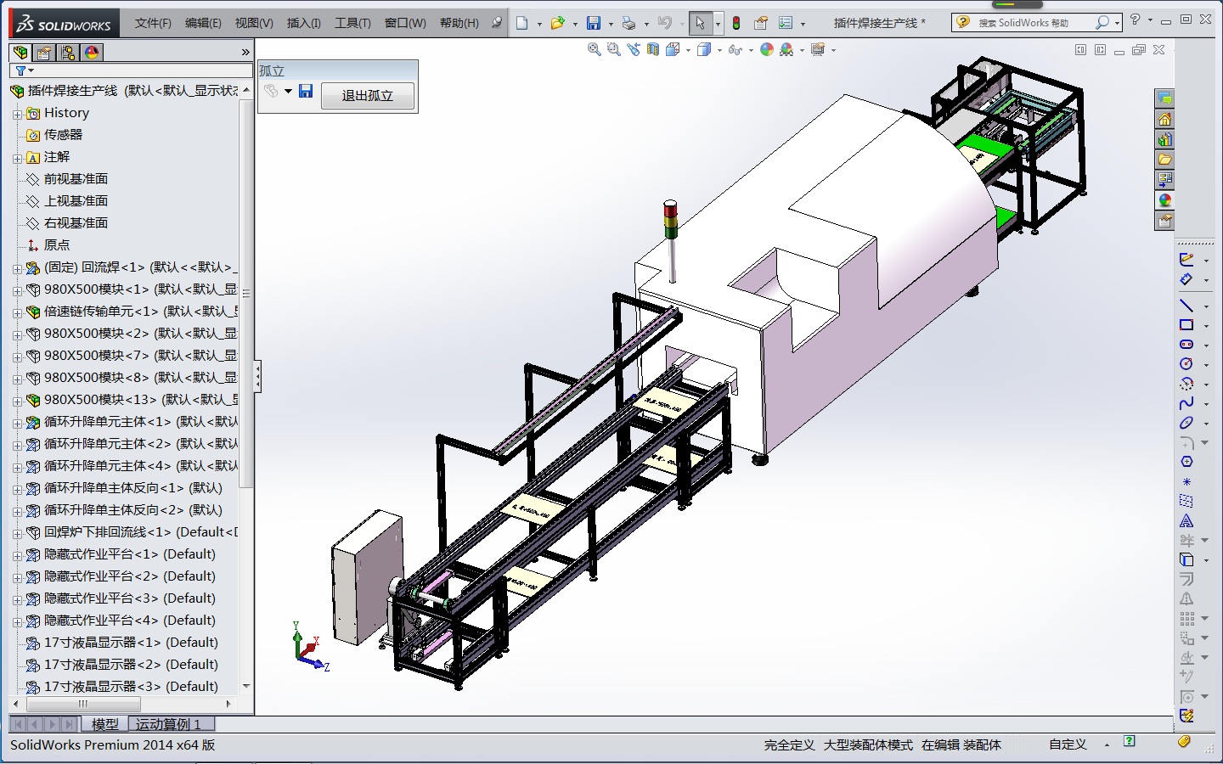This screenshot has height=764, width=1223.
Task: Open the 帮助(H) menu
Action: point(459,23)
